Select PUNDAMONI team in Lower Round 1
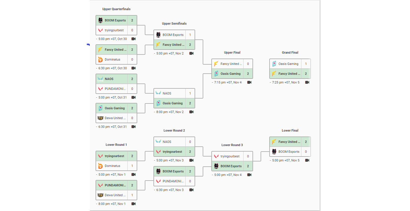The height and width of the screenshot is (211, 410). [x=112, y=185]
